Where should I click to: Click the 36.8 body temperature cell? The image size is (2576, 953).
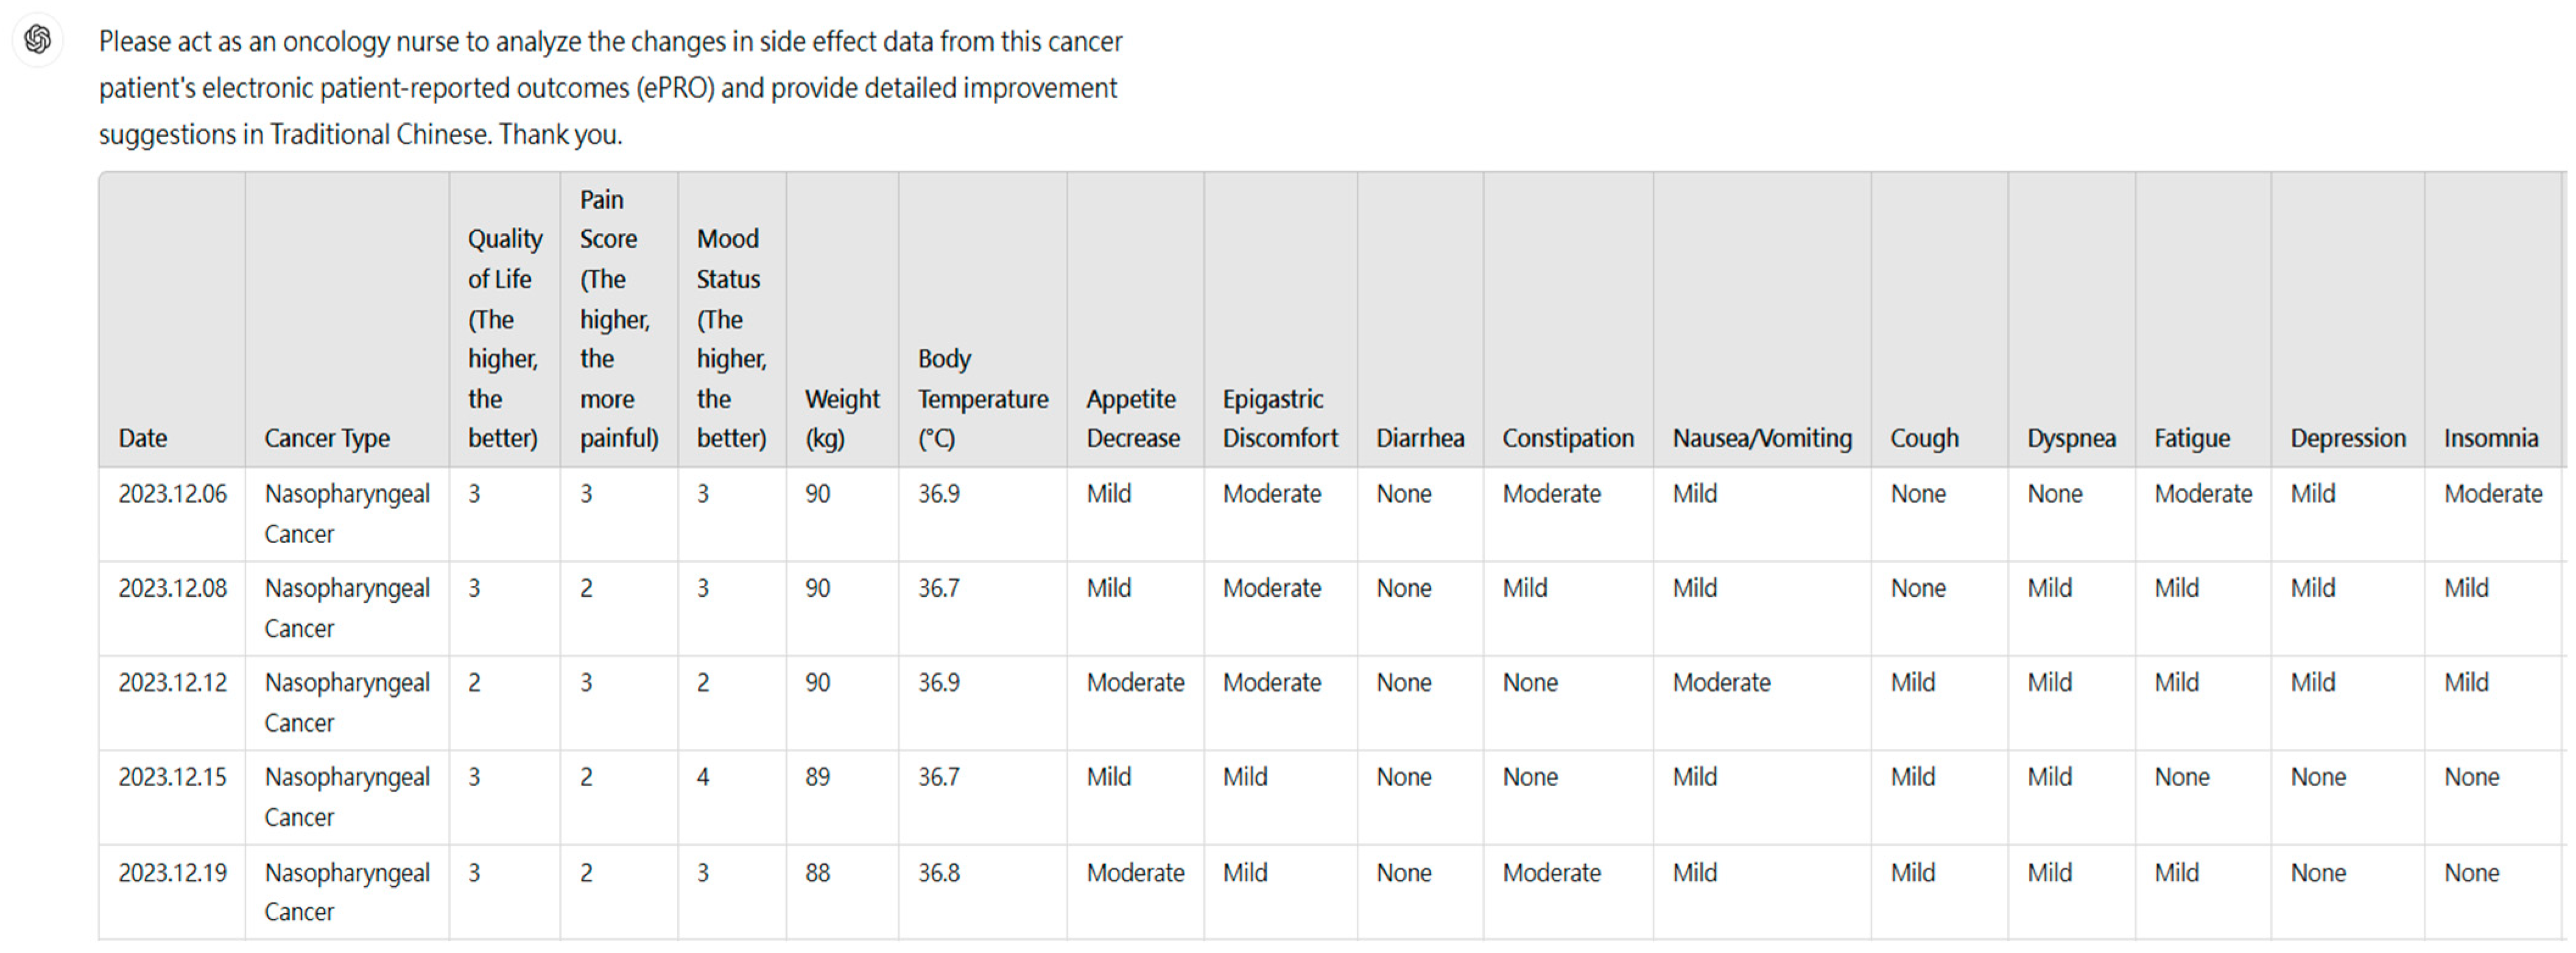(x=938, y=873)
